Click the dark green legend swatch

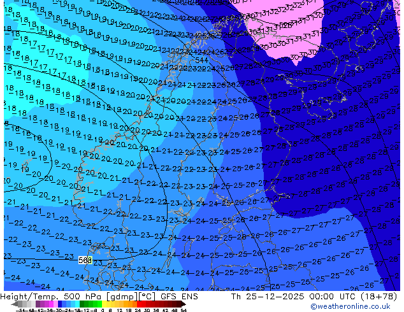(x=82, y=304)
